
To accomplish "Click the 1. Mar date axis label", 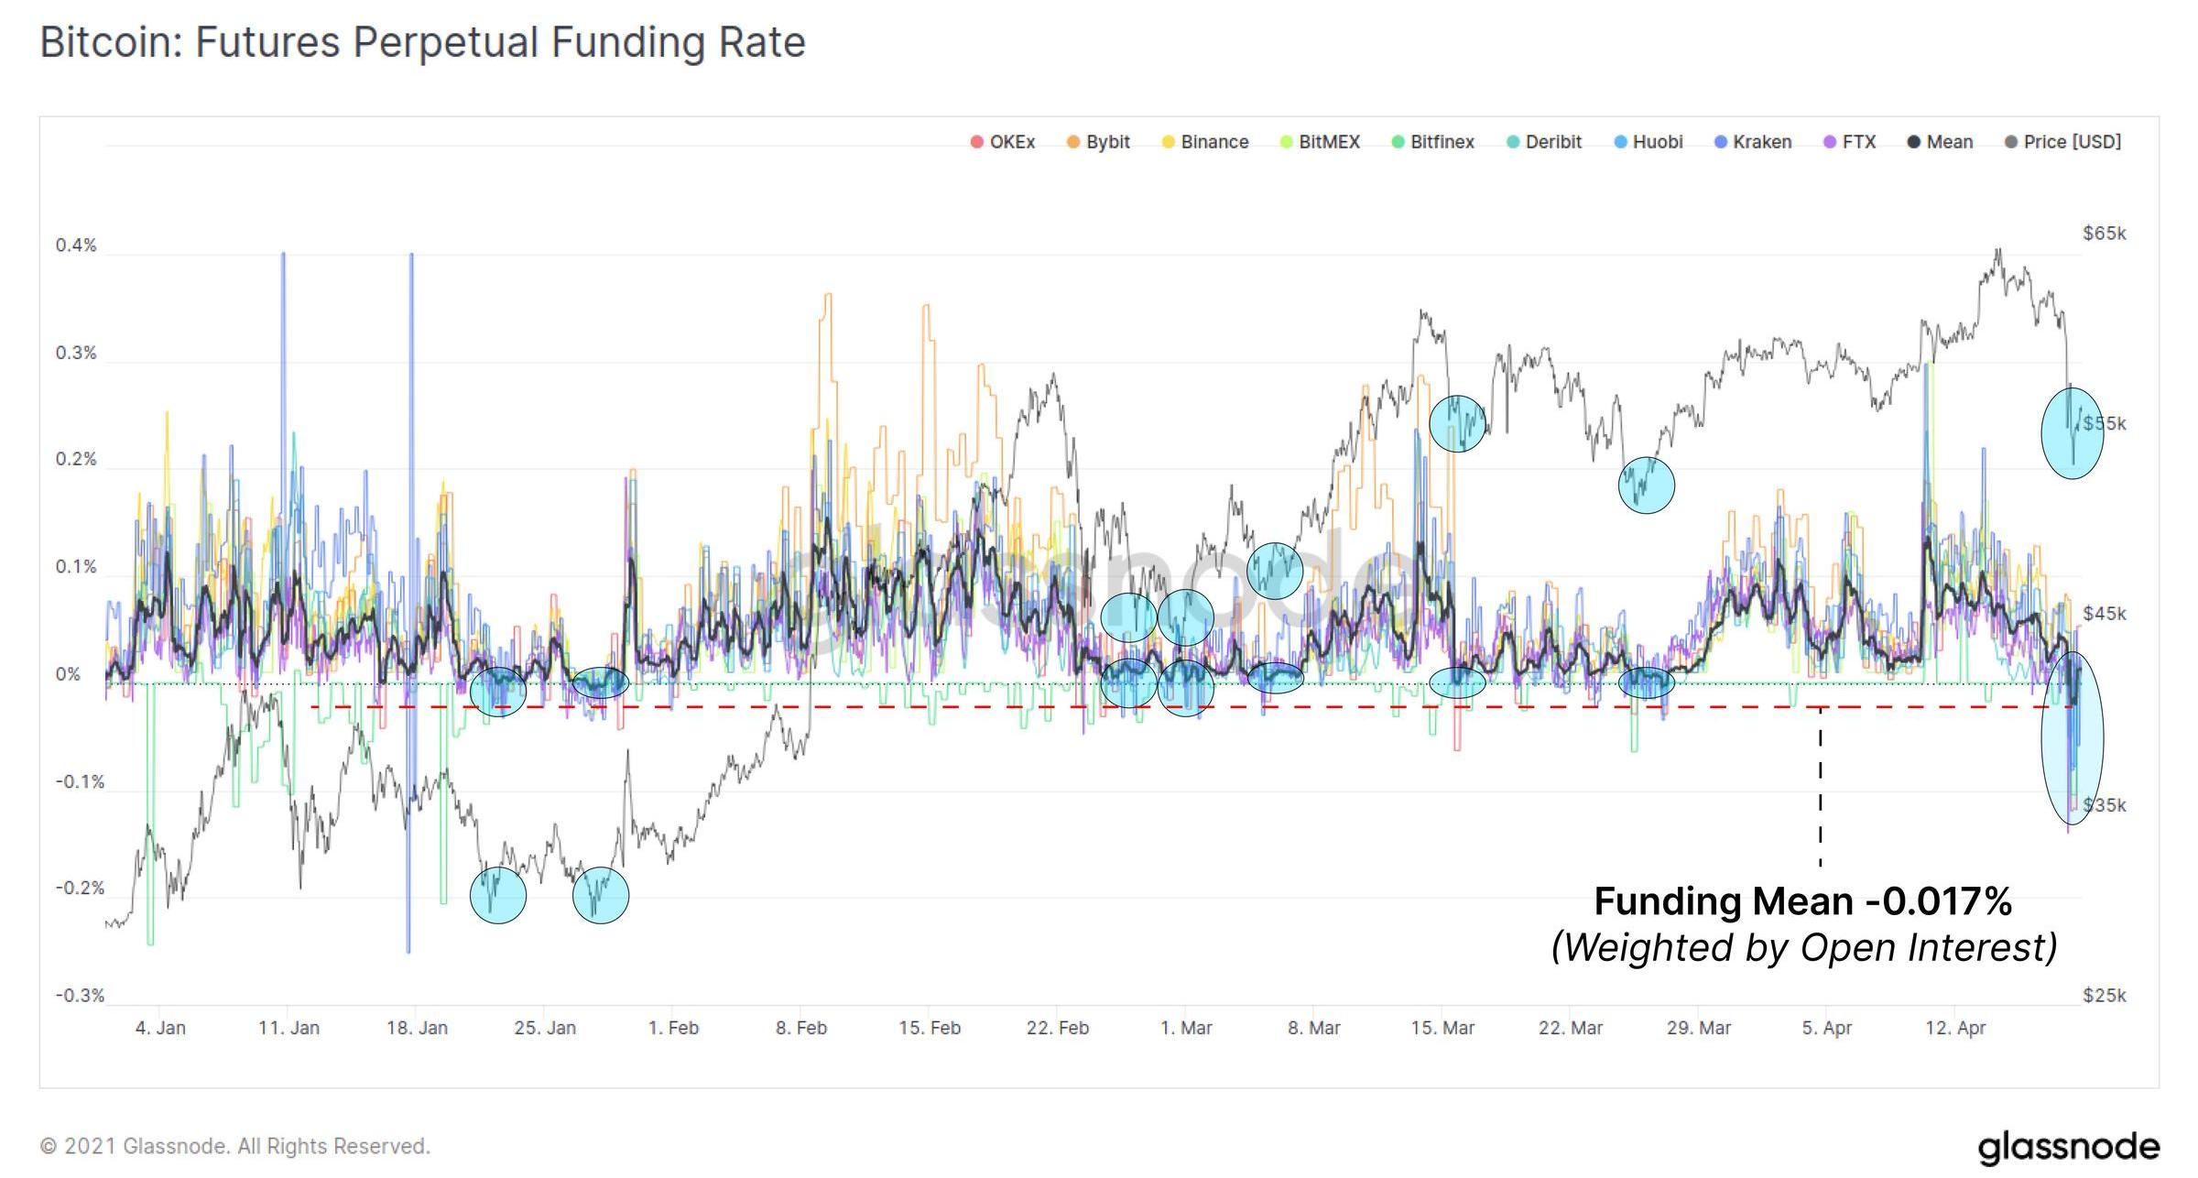I will [1186, 1028].
